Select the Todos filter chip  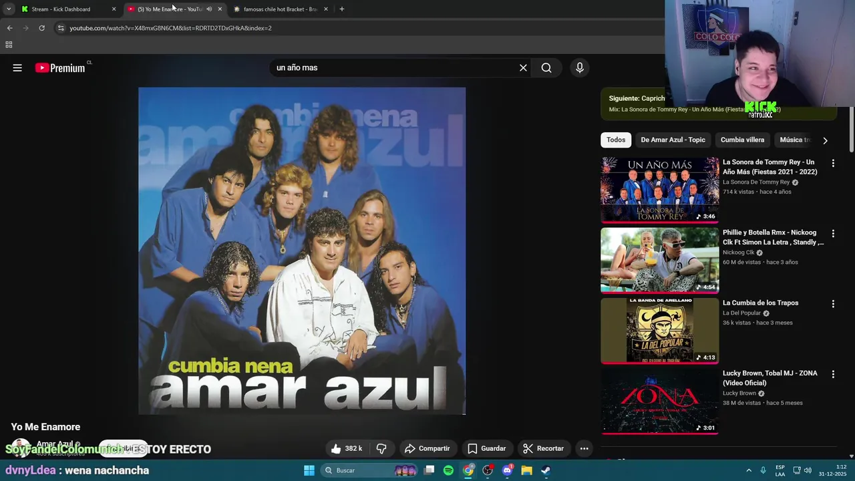616,140
